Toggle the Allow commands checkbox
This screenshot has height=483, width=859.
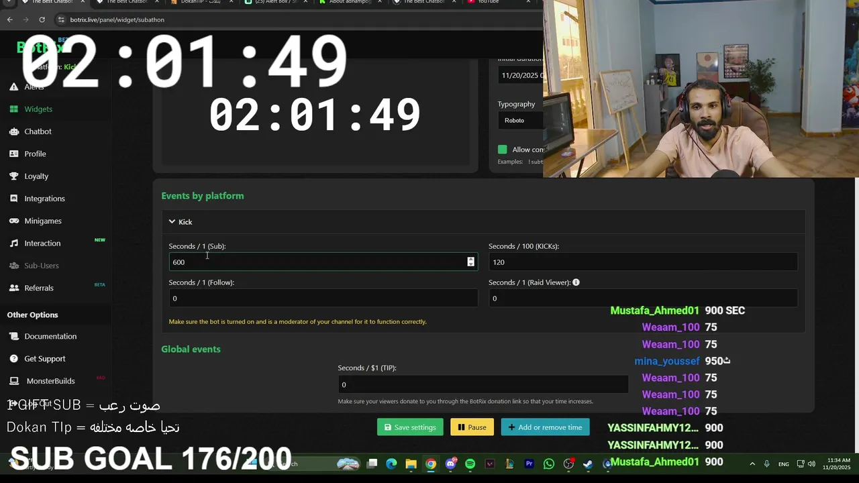pyautogui.click(x=502, y=150)
